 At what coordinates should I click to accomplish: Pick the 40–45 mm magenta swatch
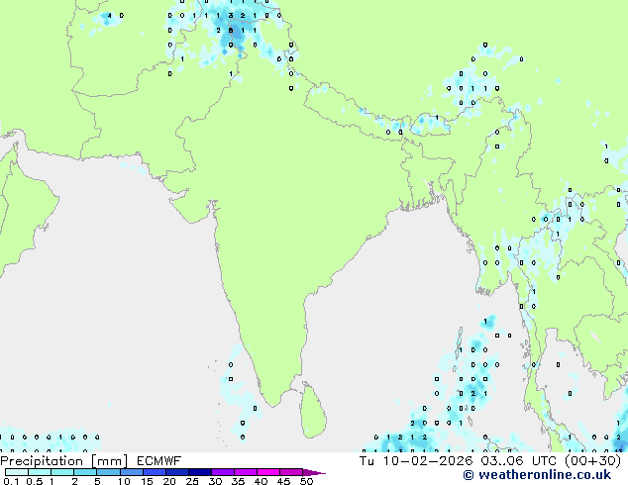tap(268, 472)
